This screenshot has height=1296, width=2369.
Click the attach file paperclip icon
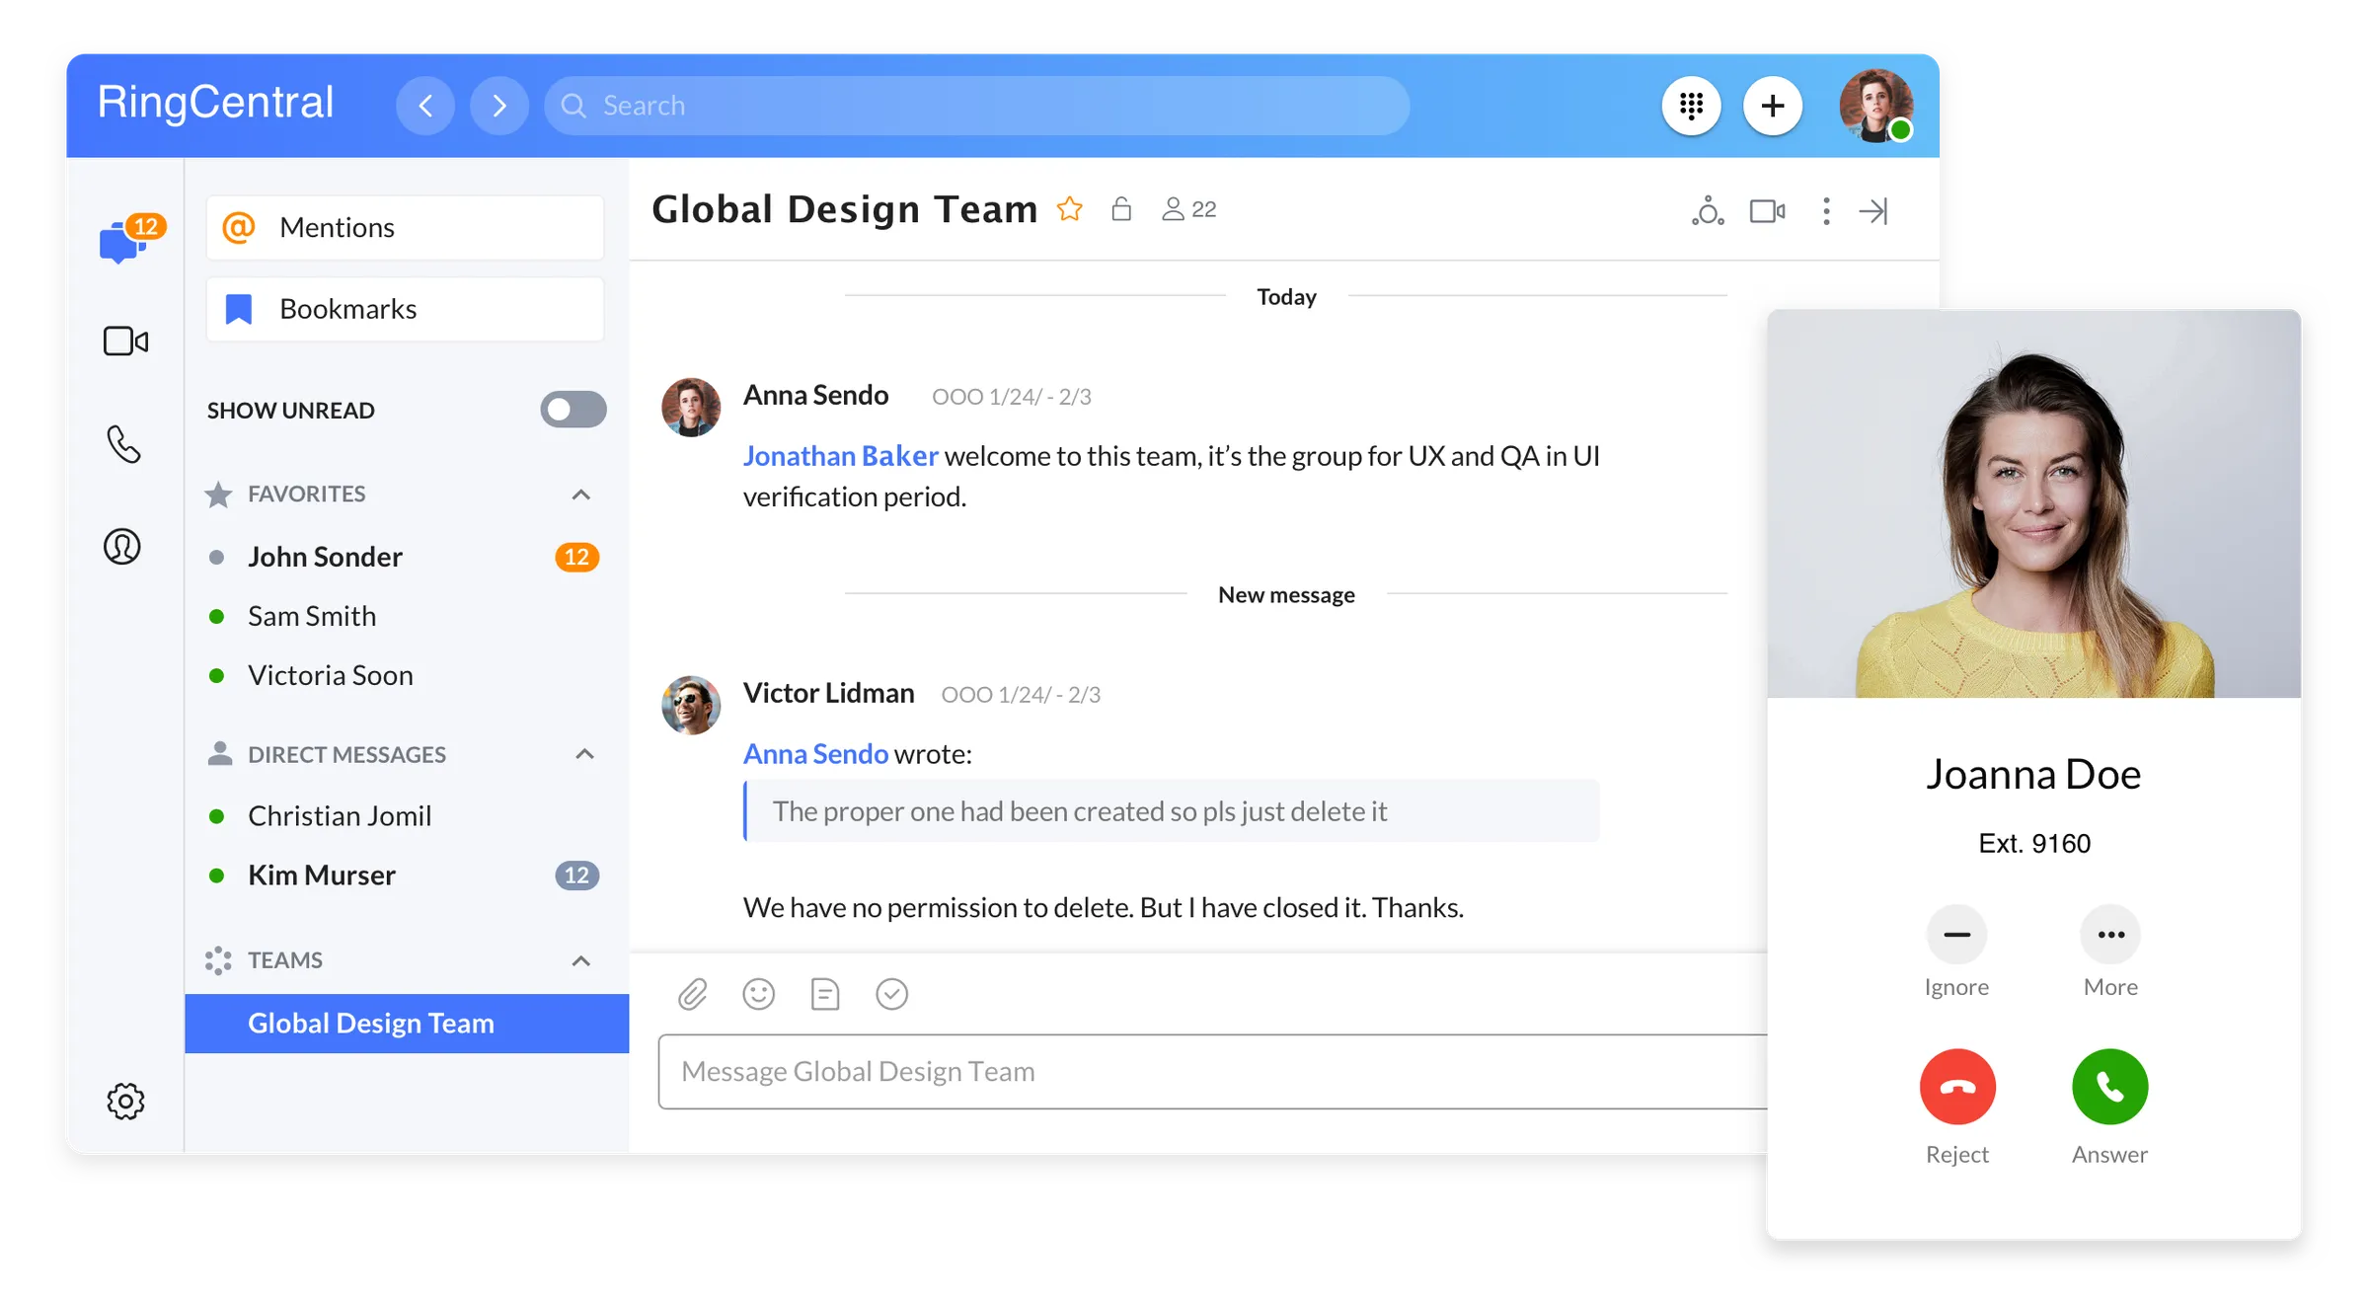coord(693,994)
